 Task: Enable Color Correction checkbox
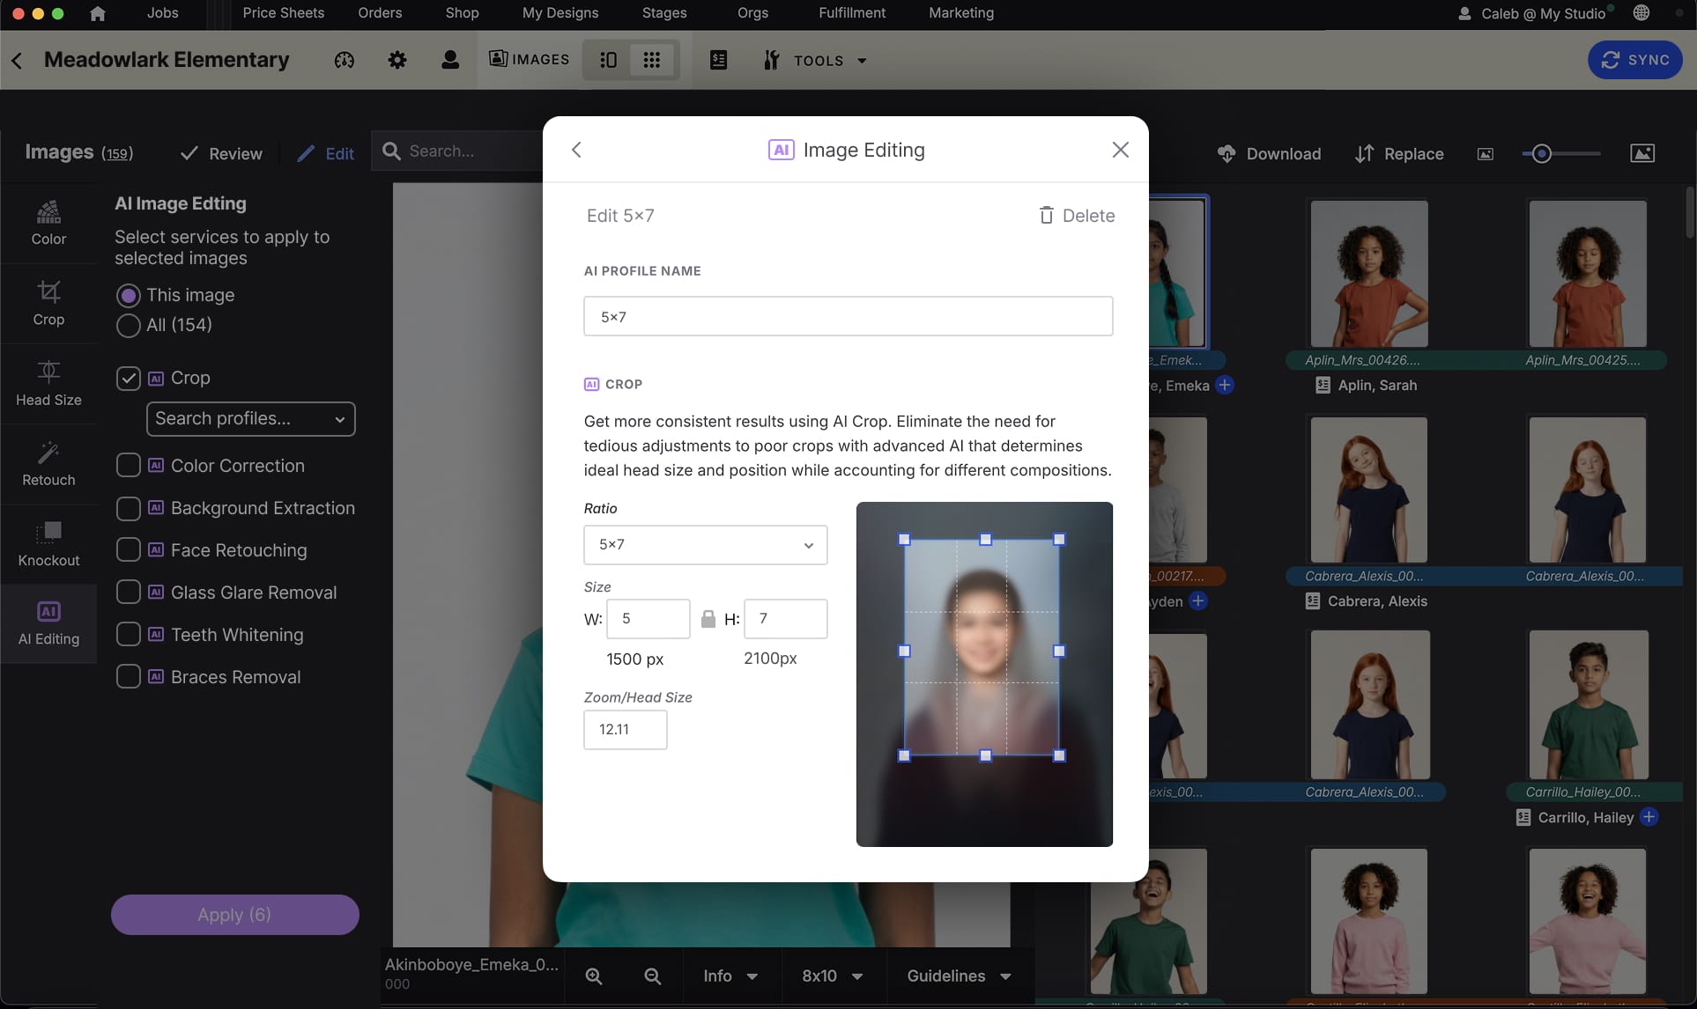[129, 466]
